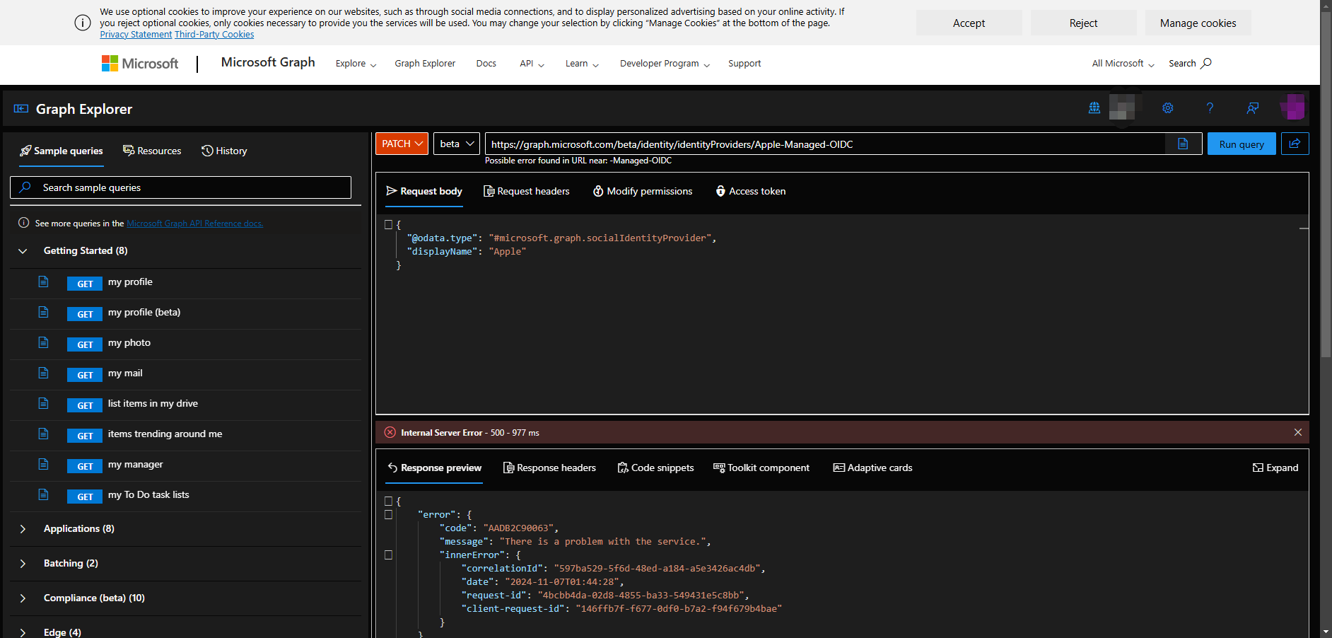Expand the Batching (2) category
The image size is (1332, 638).
(23, 564)
